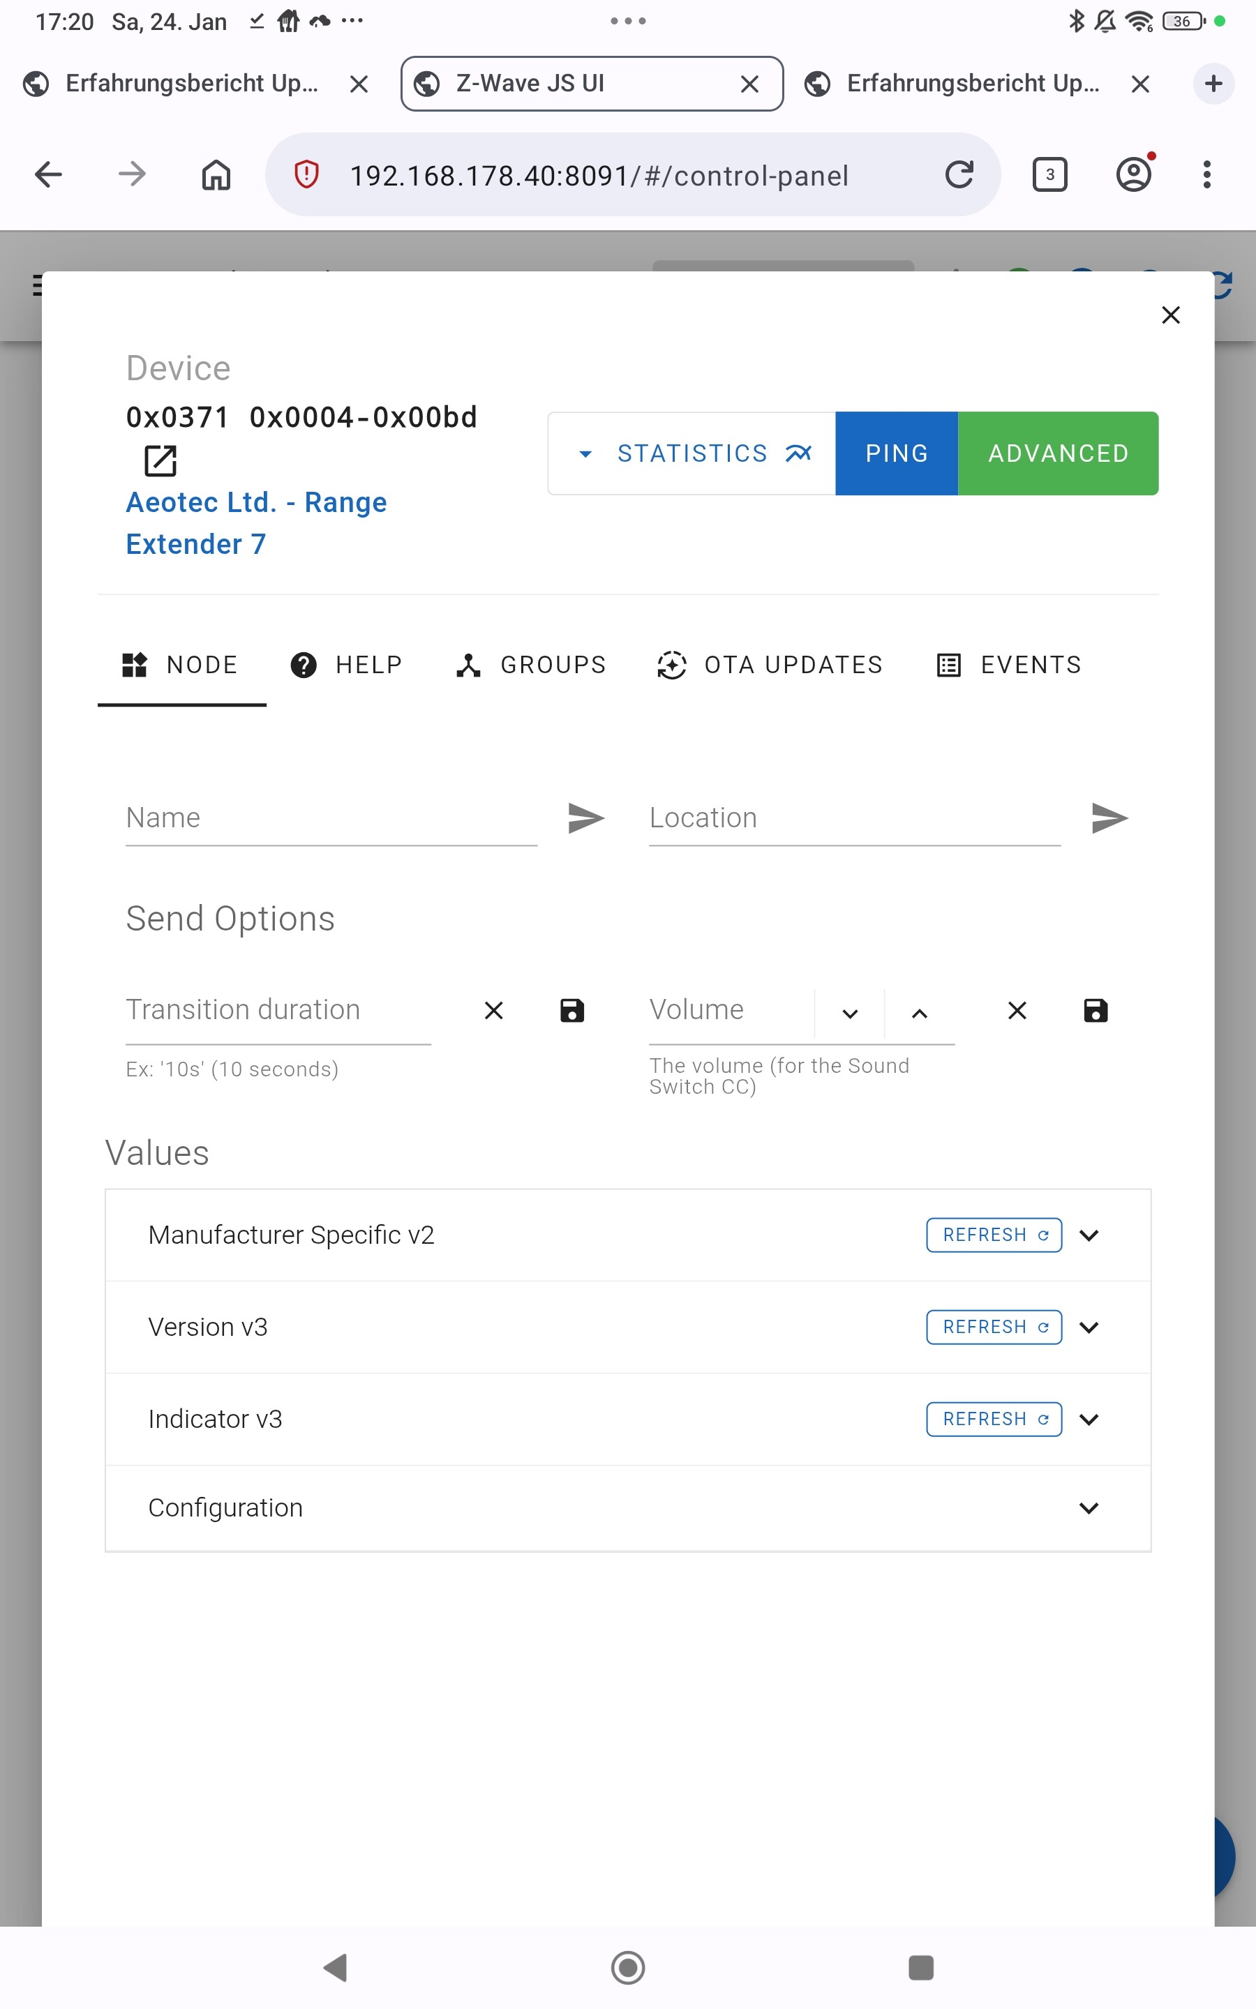The image size is (1256, 2009).
Task: Open the browser tab switcher
Action: (x=1049, y=174)
